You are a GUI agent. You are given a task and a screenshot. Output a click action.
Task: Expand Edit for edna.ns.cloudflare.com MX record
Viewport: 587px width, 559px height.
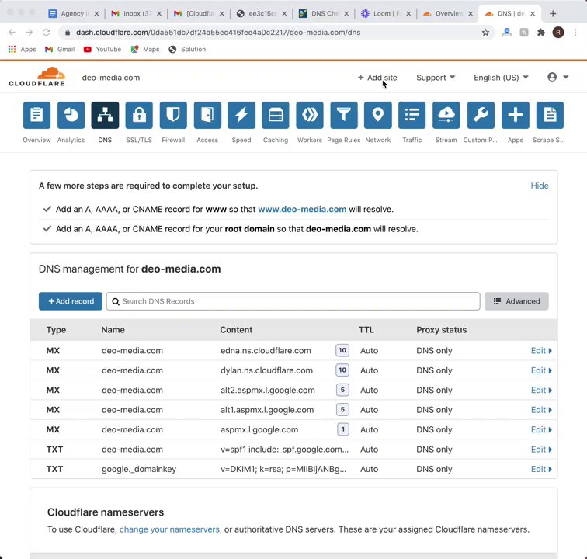click(x=541, y=350)
